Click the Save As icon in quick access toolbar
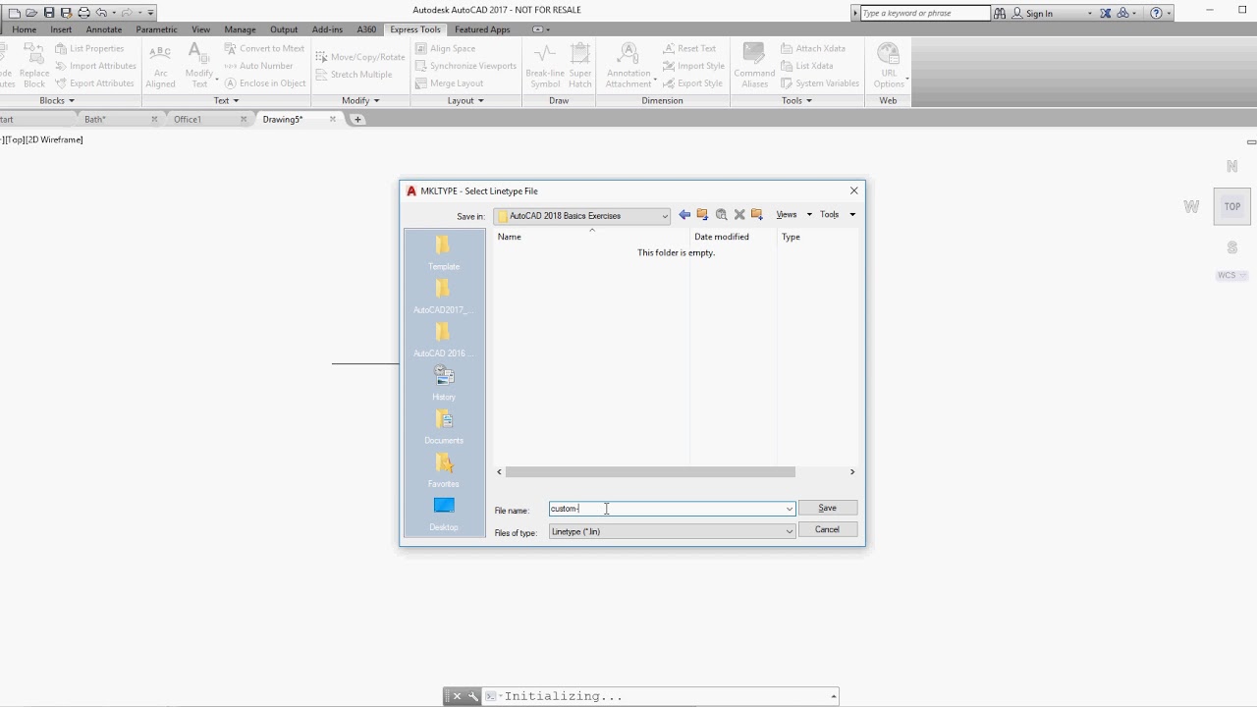 coord(66,13)
